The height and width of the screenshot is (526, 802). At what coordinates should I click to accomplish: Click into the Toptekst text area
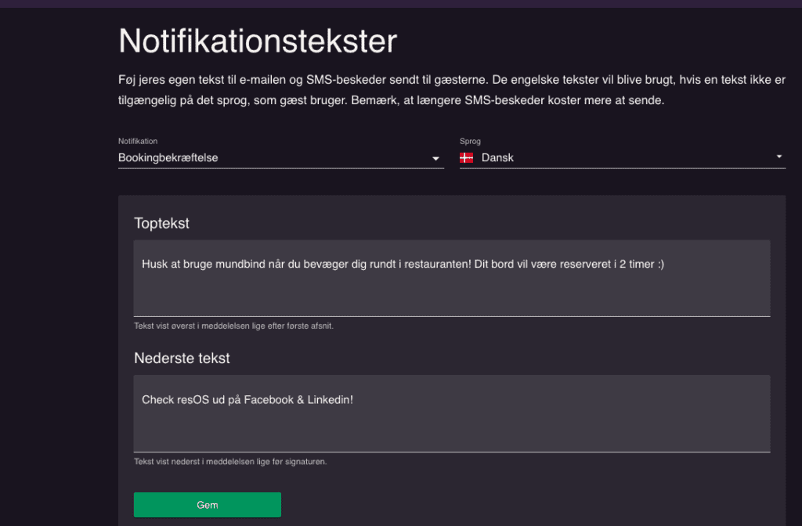[452, 278]
